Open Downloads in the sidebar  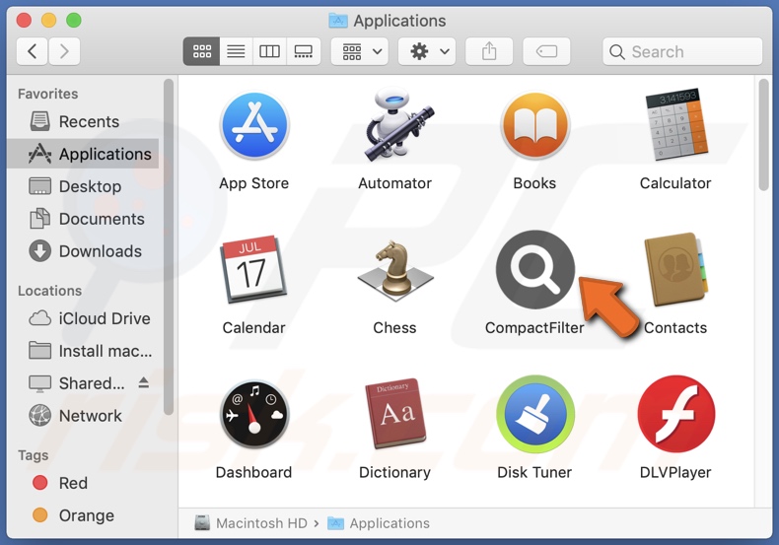tap(83, 251)
